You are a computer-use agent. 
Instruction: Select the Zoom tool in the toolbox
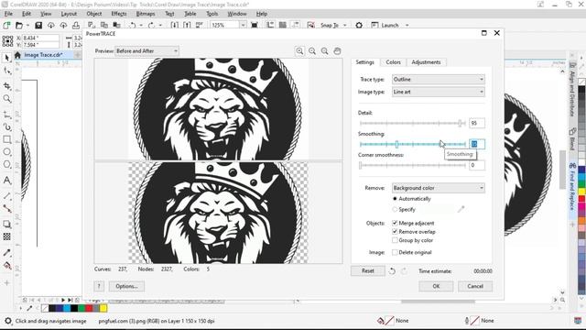tap(6, 99)
